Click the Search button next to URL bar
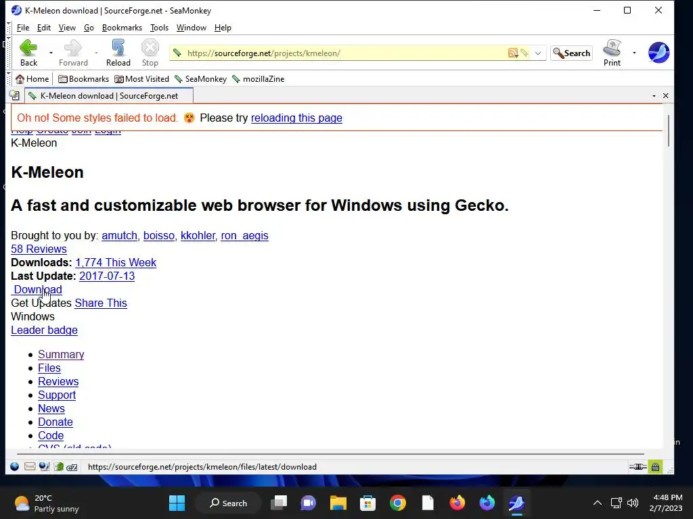Viewport: 693px width, 519px height. [571, 53]
